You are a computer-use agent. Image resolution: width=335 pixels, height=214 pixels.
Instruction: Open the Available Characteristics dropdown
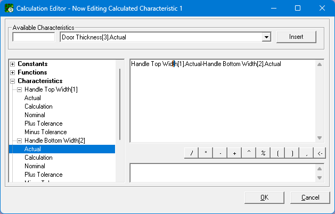(x=265, y=37)
